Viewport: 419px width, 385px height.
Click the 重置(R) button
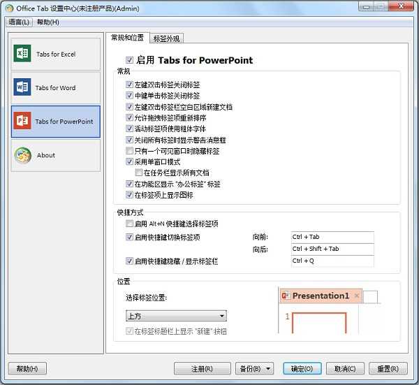[388, 369]
